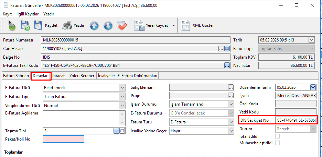Screen dimensions: 322x157
Task: Go to previous record with up arrow
Action: pyautogui.click(x=94, y=25)
